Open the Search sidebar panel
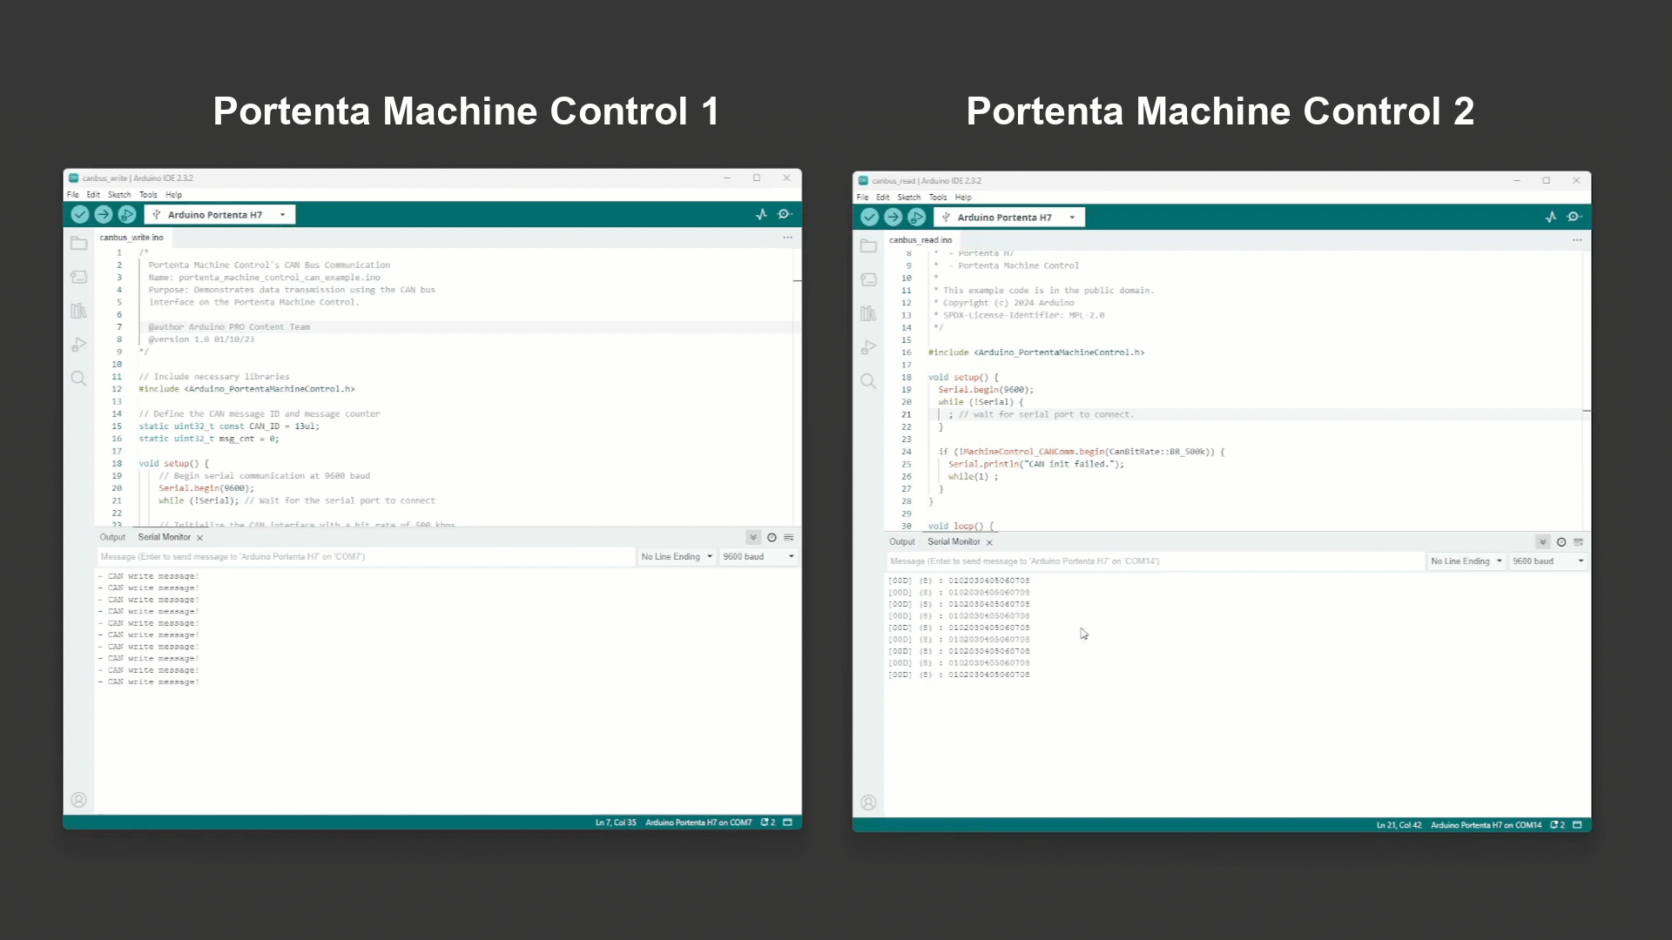Screen dimensions: 1672x940 pyautogui.click(x=79, y=379)
